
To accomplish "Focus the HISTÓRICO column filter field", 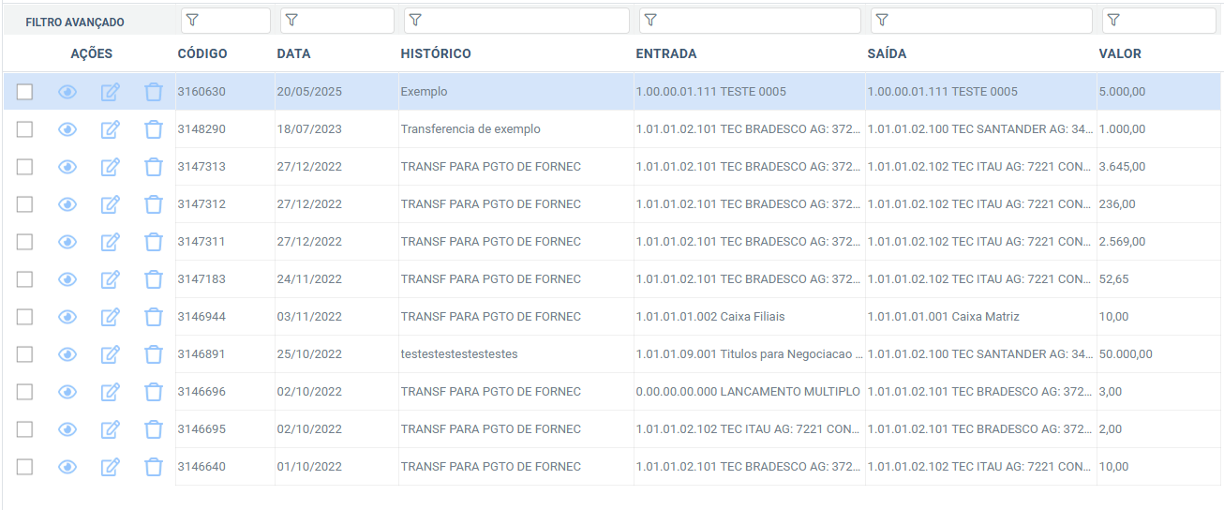I will tap(516, 21).
